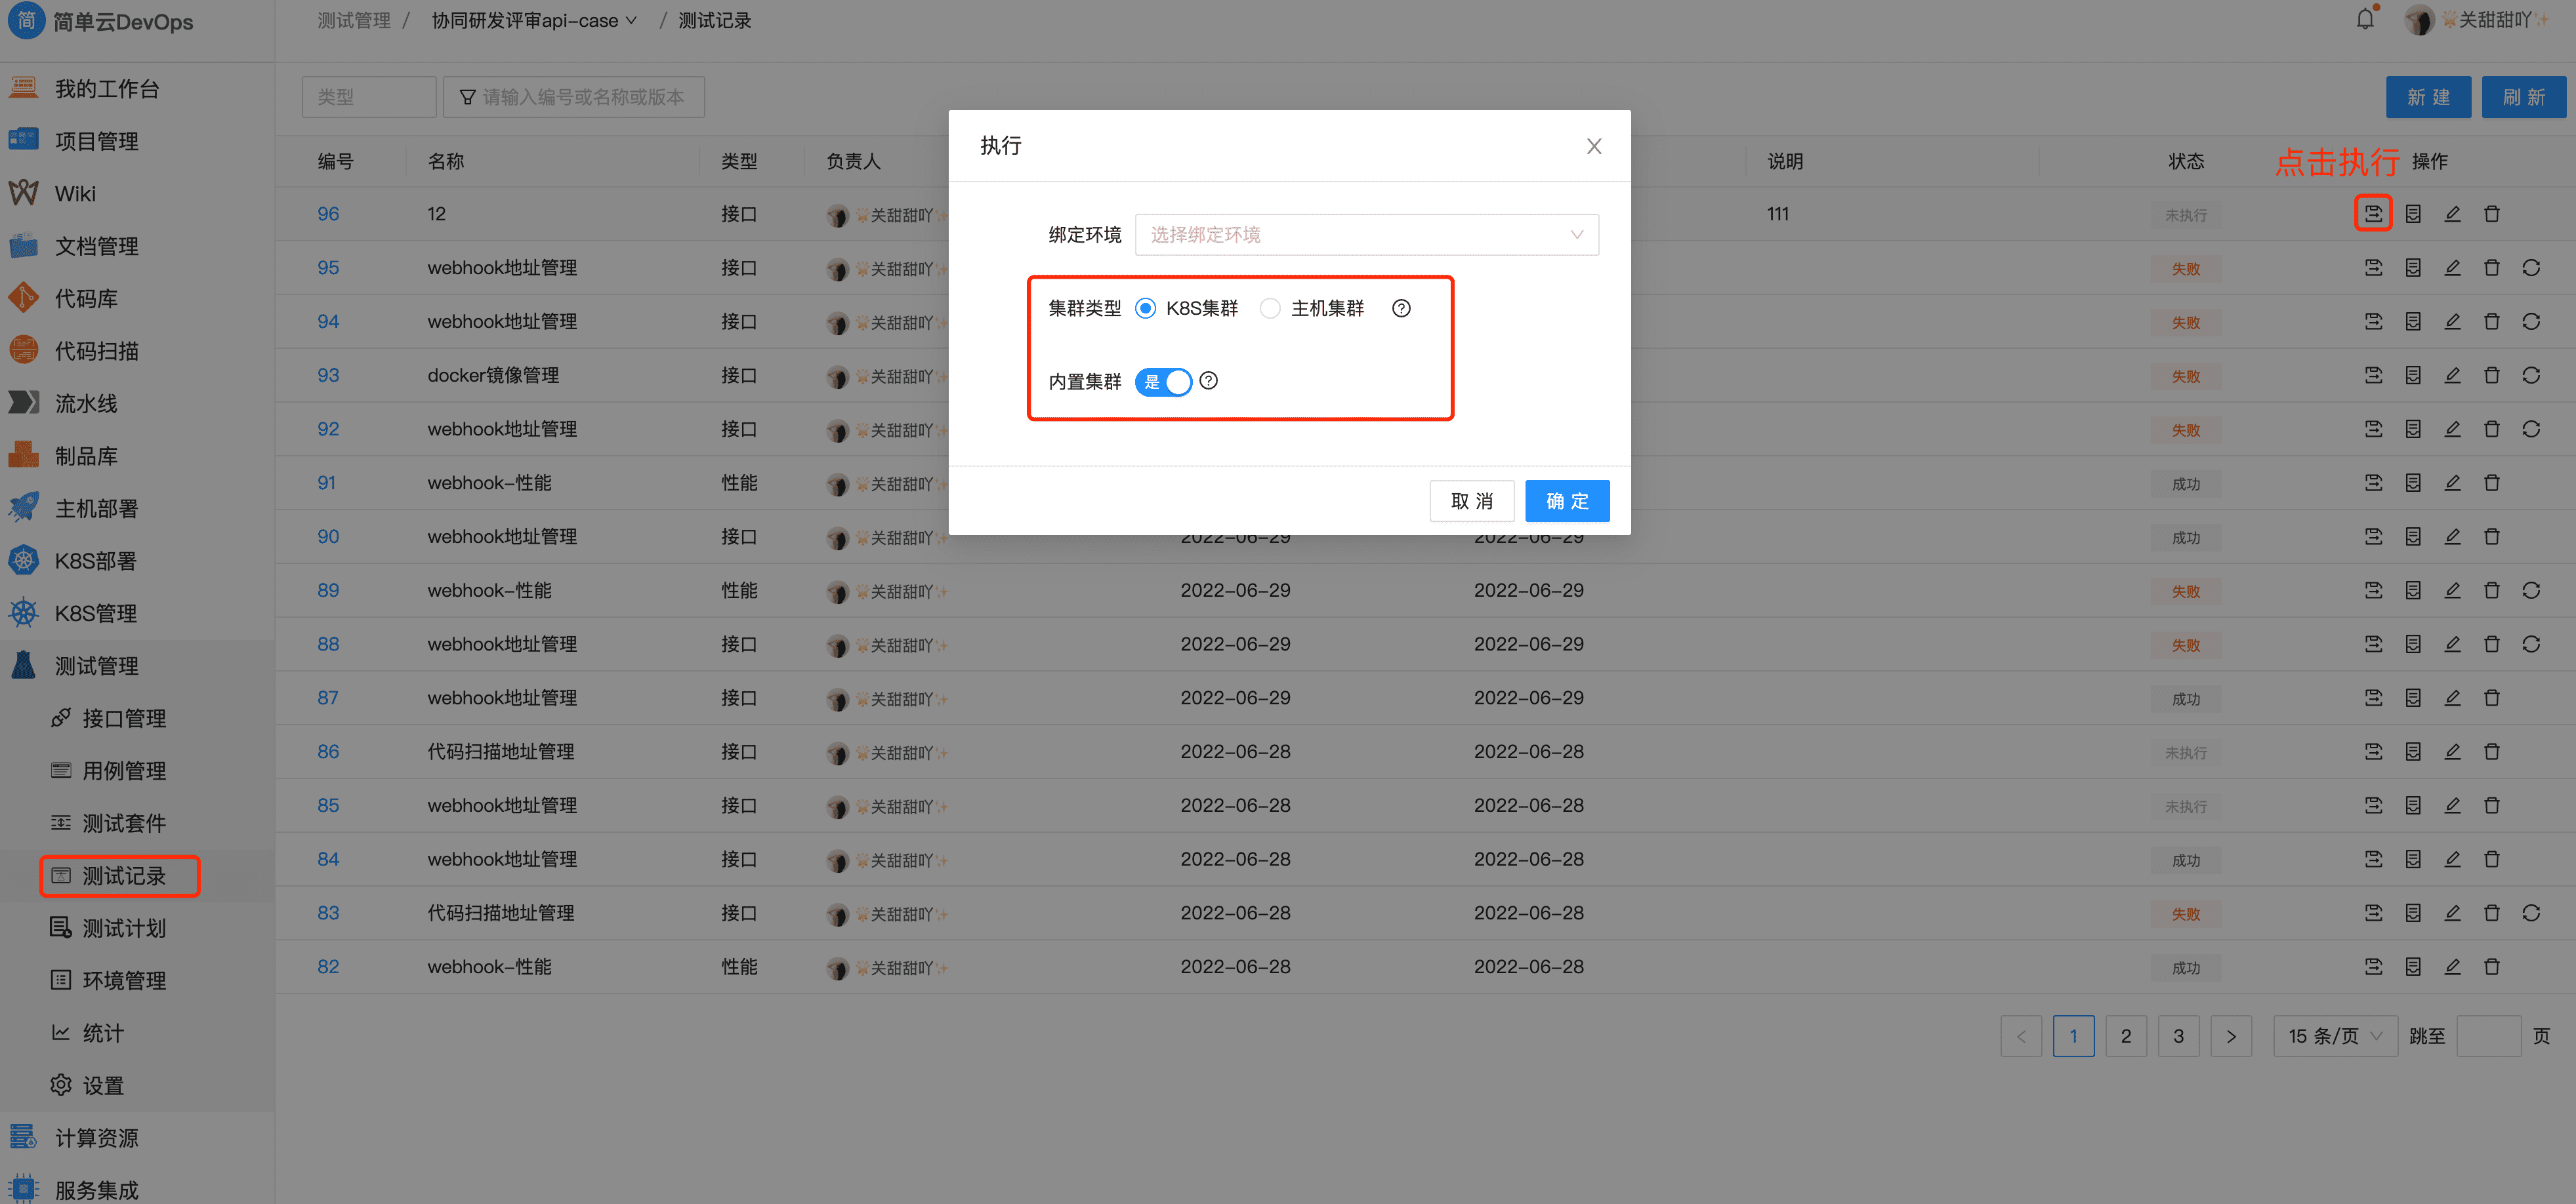
Task: Select 代码扫描 from the sidebar
Action: point(96,351)
